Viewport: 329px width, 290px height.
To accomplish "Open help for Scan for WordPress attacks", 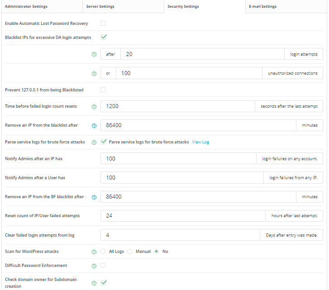I will pos(94,252).
